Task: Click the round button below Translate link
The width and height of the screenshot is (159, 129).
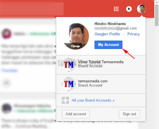Action: [x=6, y=83]
